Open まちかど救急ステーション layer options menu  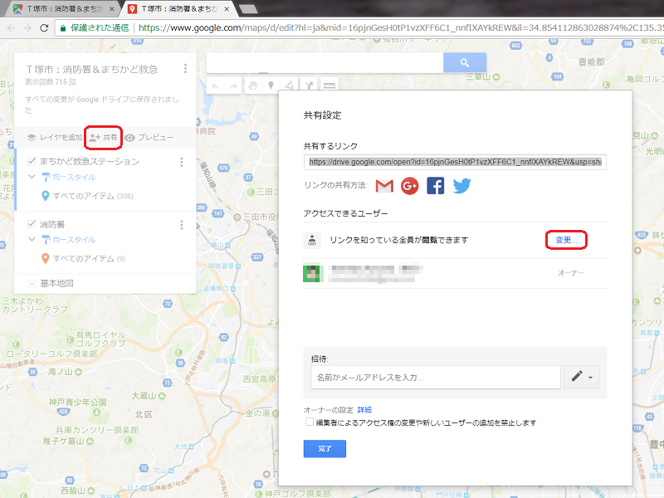point(182,162)
